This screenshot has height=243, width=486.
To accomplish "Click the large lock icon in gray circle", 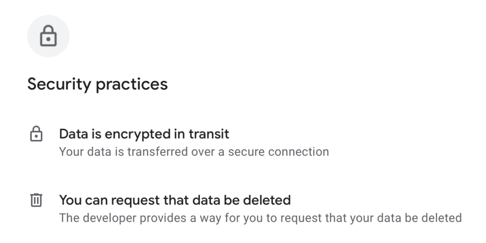I will [48, 36].
